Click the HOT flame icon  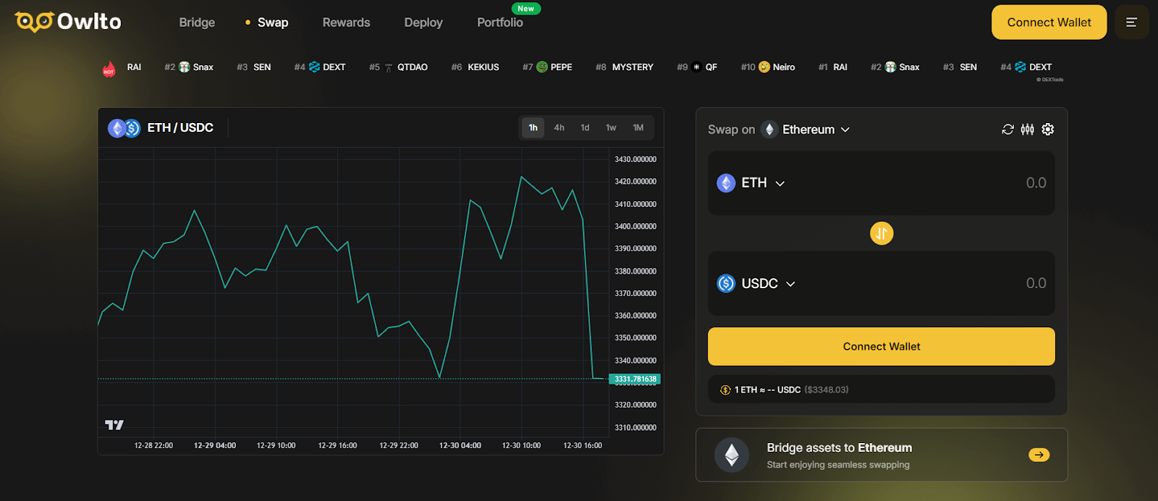point(109,69)
